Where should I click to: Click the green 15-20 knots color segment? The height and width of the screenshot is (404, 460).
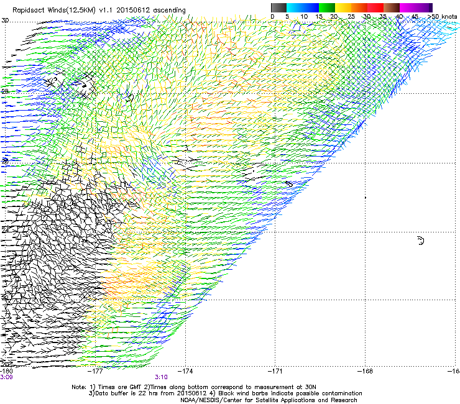pos(327,7)
